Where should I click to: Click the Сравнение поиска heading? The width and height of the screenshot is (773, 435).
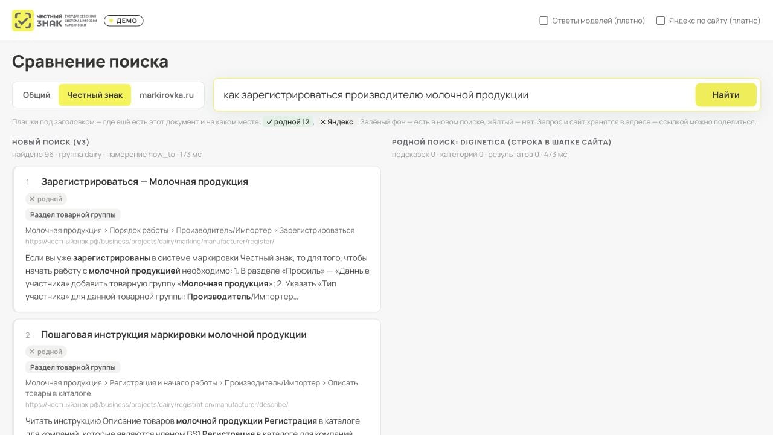click(x=90, y=62)
